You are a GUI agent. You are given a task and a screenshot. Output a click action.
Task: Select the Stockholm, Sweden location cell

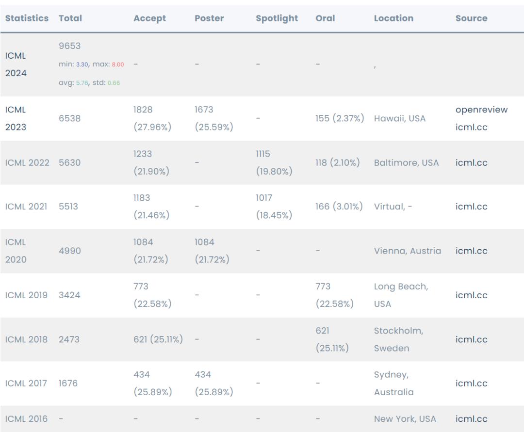399,339
